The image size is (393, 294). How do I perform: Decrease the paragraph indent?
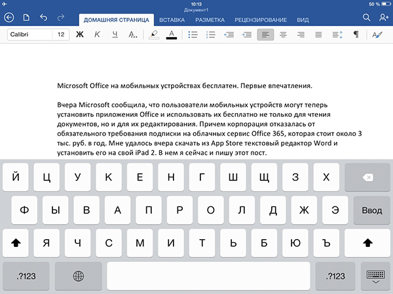229,35
